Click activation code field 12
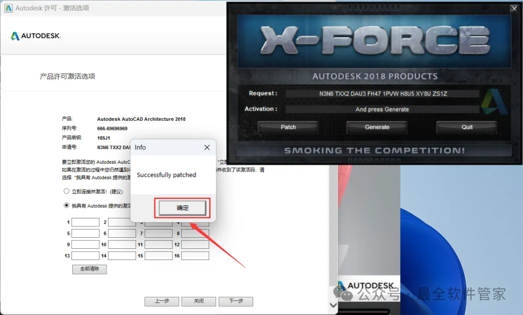 (x=195, y=244)
